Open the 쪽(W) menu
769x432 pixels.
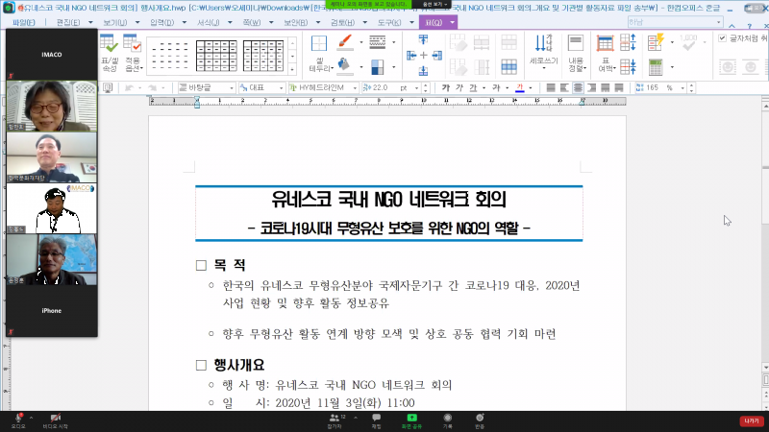point(252,22)
